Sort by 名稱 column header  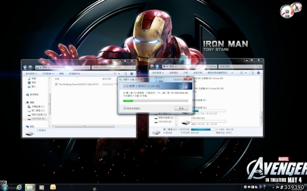(x=57, y=79)
